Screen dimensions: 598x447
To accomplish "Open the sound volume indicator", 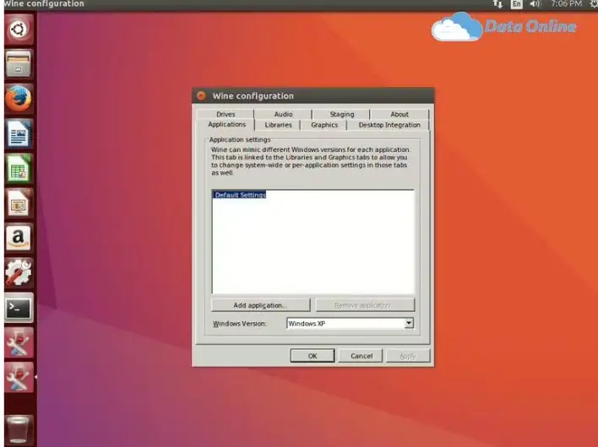I will (x=535, y=4).
